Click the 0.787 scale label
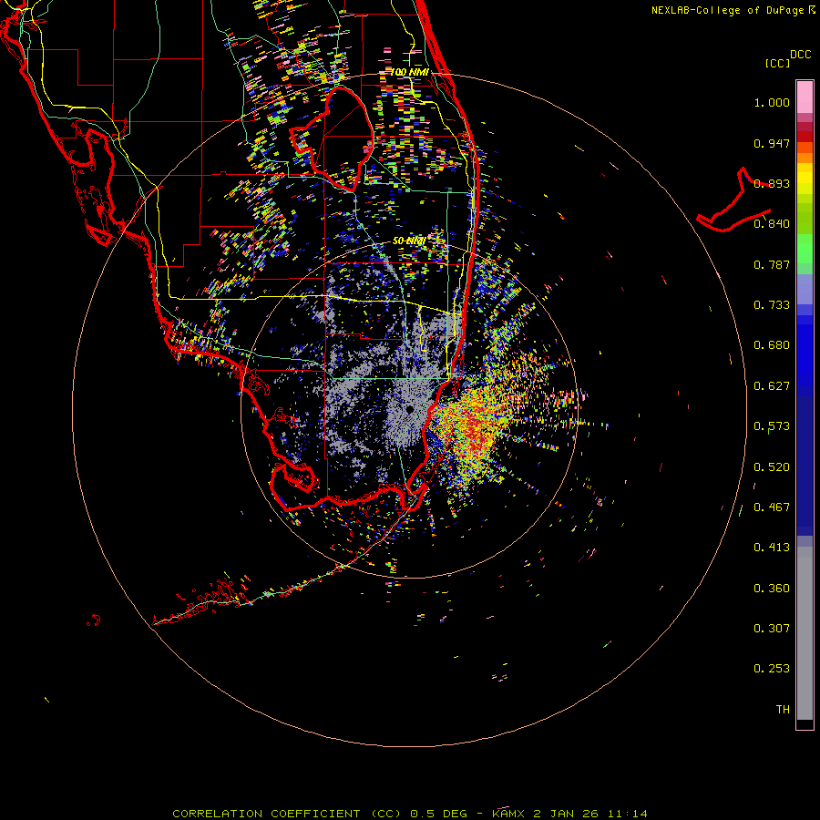Image resolution: width=820 pixels, height=820 pixels. [772, 264]
